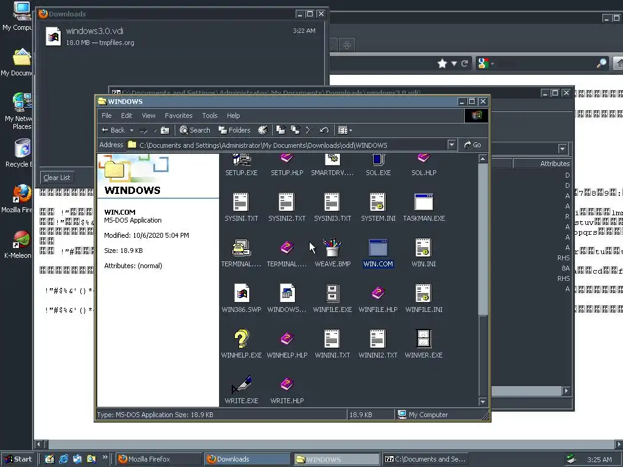This screenshot has width=623, height=467.
Task: Click Internet Explorer quick launch icon
Action: point(63,459)
